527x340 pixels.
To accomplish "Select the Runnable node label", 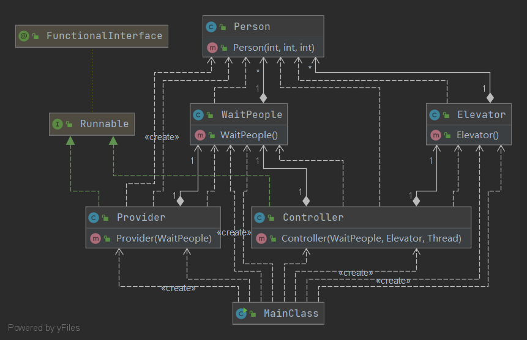I will (104, 124).
